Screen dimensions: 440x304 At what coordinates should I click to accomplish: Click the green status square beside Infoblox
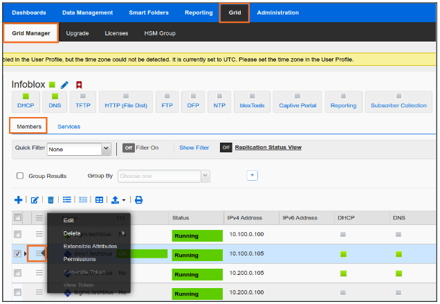pos(52,85)
